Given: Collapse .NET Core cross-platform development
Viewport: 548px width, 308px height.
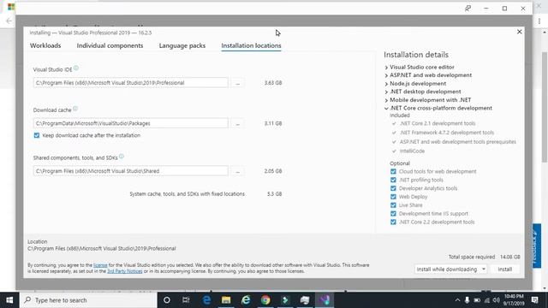Looking at the screenshot, I should pyautogui.click(x=386, y=109).
